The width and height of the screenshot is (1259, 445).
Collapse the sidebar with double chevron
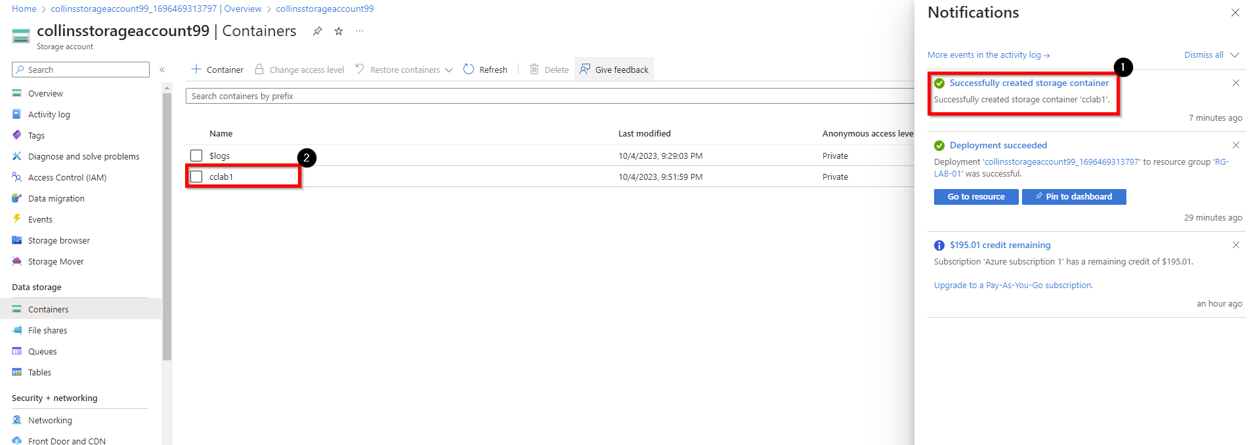[x=162, y=70]
